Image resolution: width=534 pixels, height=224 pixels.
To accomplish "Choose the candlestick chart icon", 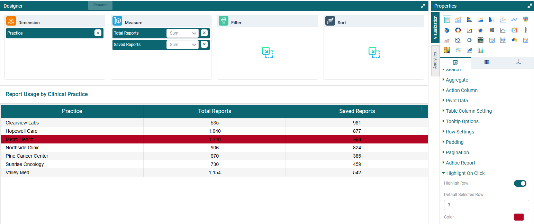I will [x=503, y=40].
